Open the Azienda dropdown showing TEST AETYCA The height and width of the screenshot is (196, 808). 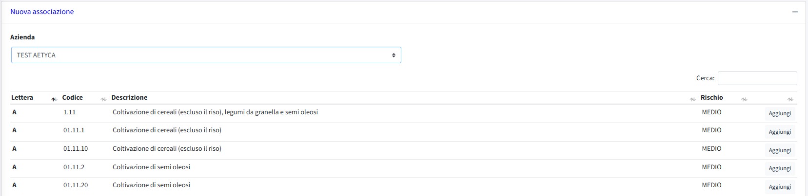[x=206, y=55]
